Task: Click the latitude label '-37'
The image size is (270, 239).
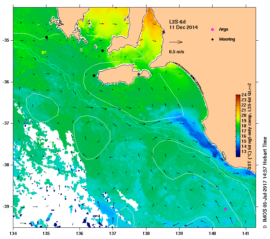Action: click(6, 123)
